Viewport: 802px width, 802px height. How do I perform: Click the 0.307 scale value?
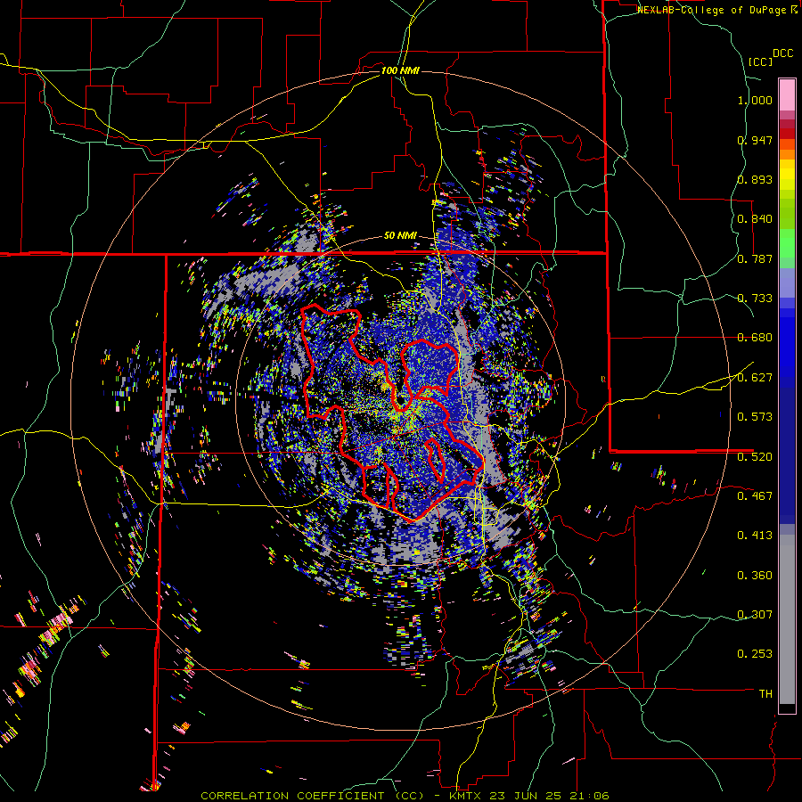(755, 615)
